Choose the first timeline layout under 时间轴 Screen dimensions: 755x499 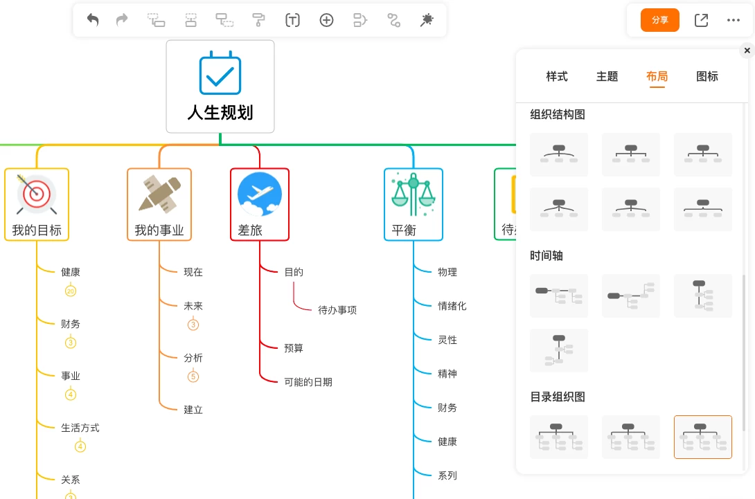click(558, 296)
